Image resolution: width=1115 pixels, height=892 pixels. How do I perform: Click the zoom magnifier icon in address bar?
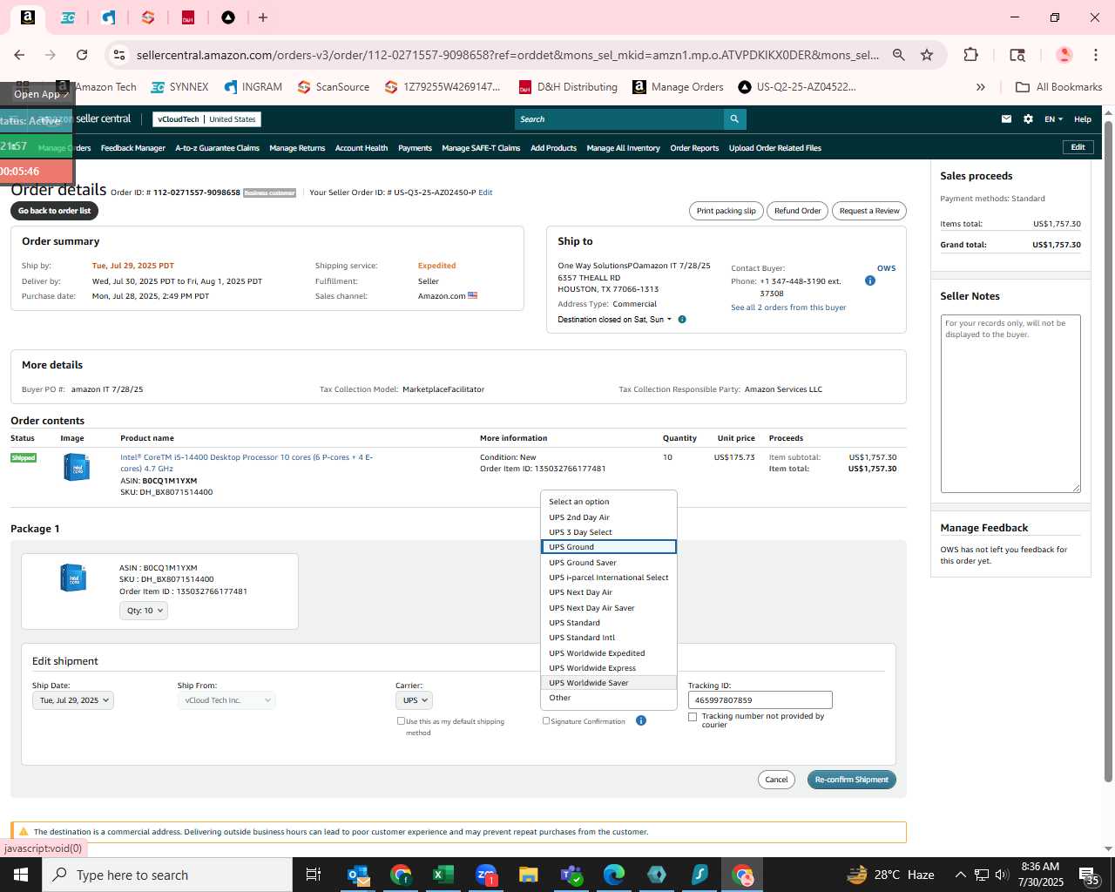coord(898,55)
